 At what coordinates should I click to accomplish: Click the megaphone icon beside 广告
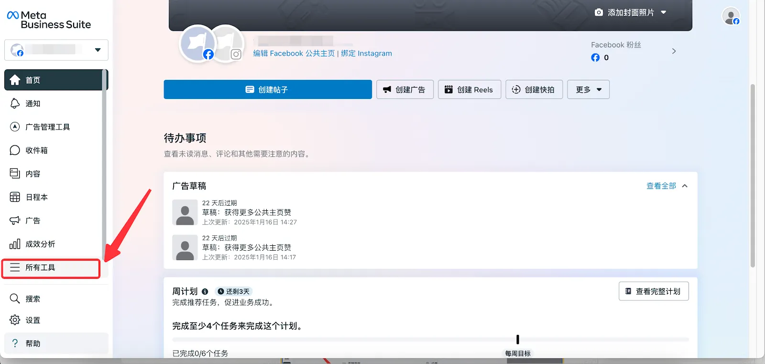pyautogui.click(x=15, y=221)
